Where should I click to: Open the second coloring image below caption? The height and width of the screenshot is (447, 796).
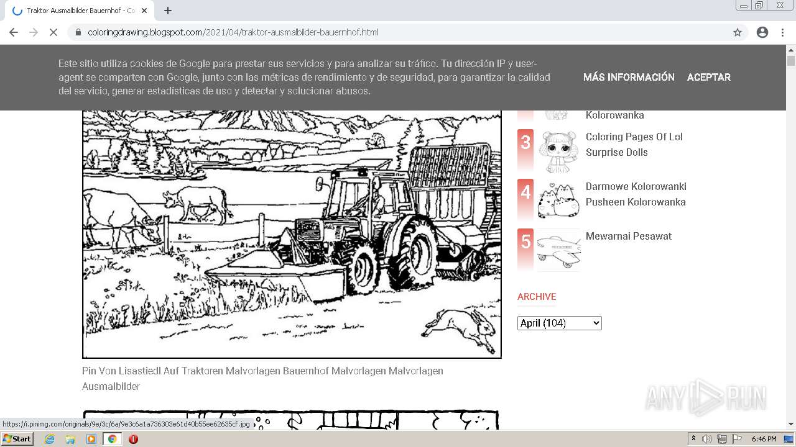coord(291,420)
